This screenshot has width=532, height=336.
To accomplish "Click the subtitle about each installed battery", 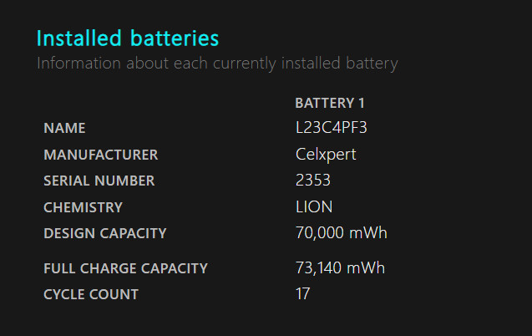I will click(217, 64).
